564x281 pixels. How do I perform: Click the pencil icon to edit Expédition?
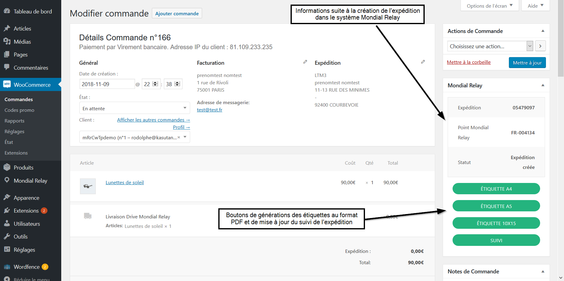[x=423, y=62]
